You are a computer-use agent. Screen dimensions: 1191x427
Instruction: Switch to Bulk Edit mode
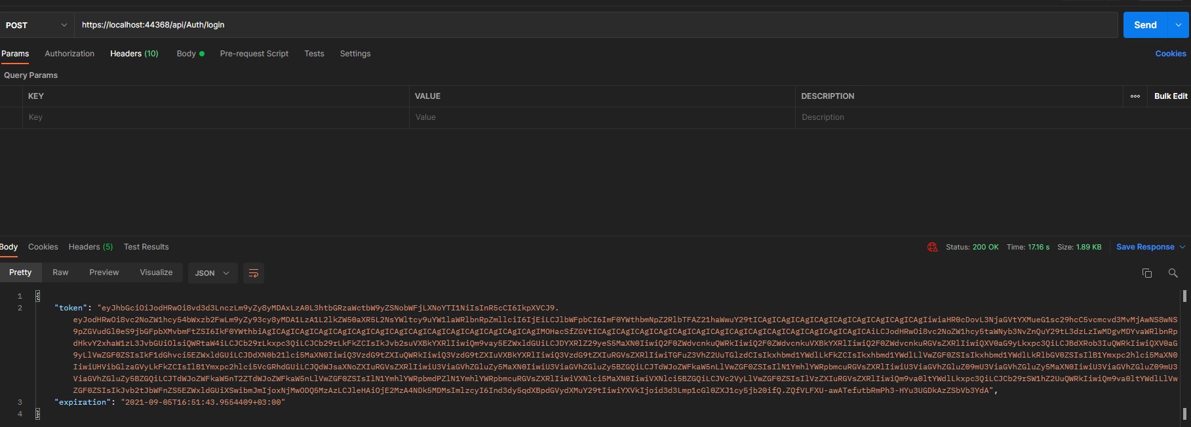click(1171, 96)
